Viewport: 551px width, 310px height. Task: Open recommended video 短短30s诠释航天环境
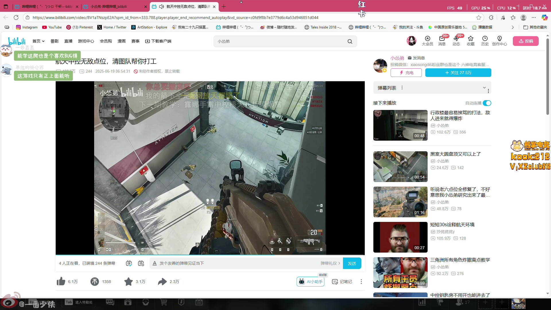pyautogui.click(x=400, y=237)
